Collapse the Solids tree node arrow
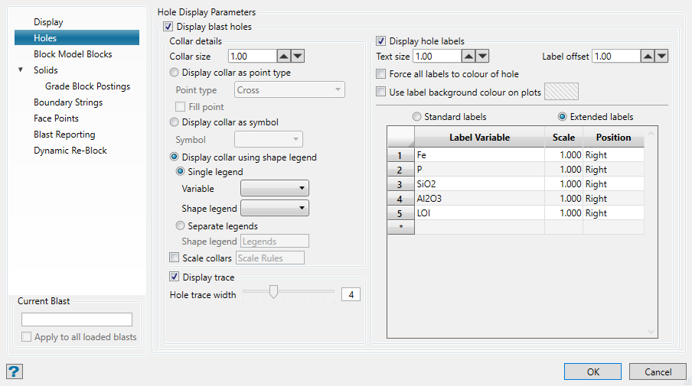This screenshot has height=386, width=692. [x=21, y=70]
